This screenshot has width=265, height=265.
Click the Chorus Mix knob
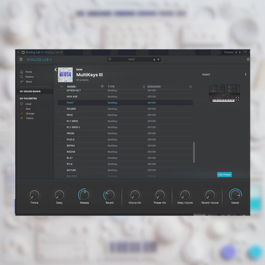[135, 195]
